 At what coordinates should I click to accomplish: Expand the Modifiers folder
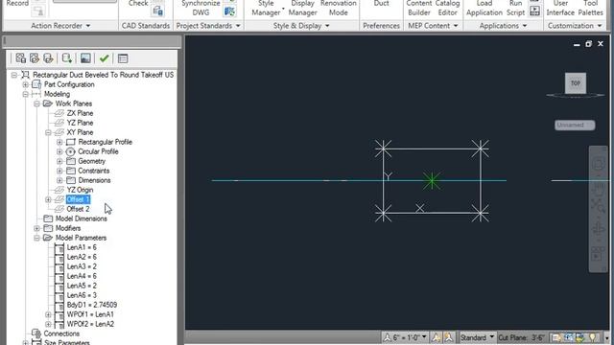(36, 228)
